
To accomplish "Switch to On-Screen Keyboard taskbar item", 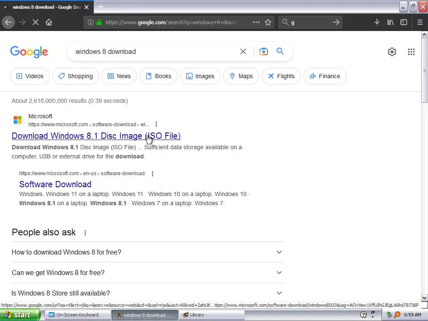I will tap(77, 315).
